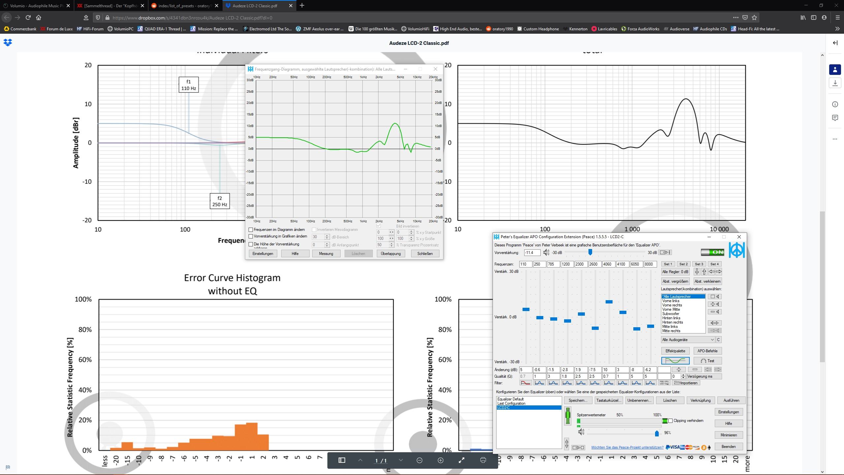Click the 4060 Hz gain slider handle
844x475 pixels.
pyautogui.click(x=609, y=302)
